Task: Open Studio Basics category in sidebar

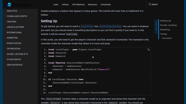Action: point(14,60)
